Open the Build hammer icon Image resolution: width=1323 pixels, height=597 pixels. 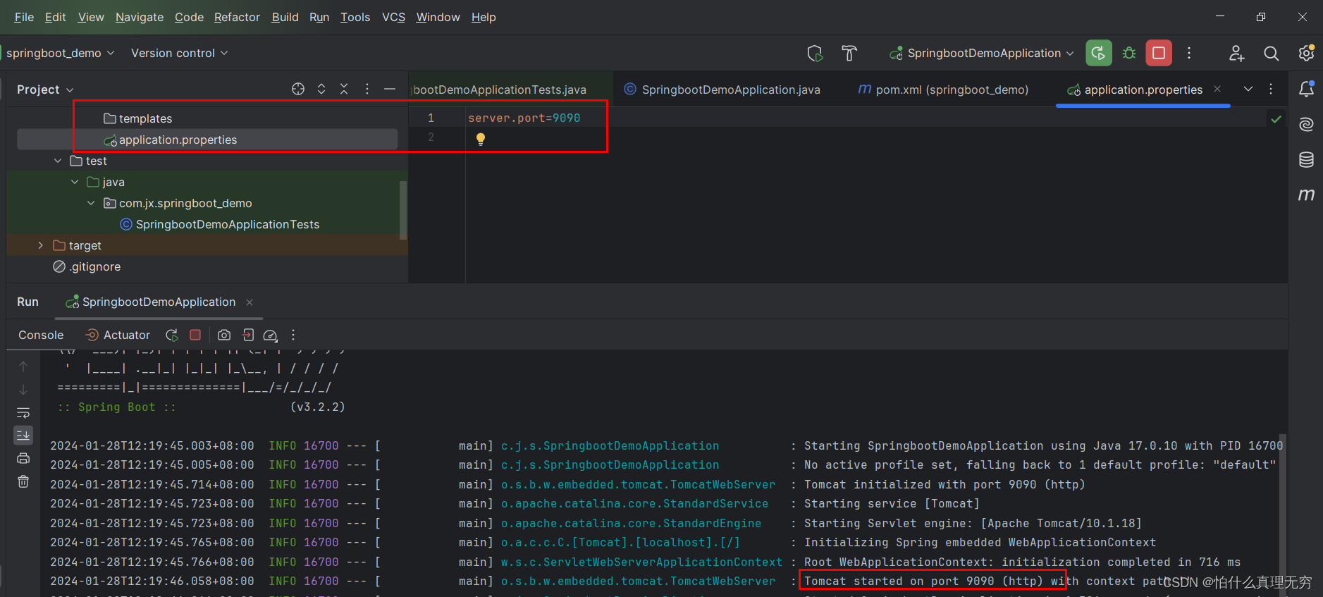(849, 53)
